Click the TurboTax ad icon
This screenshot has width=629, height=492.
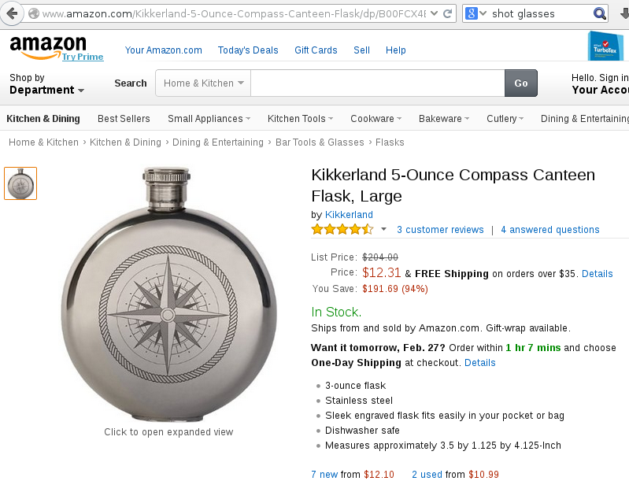click(607, 46)
